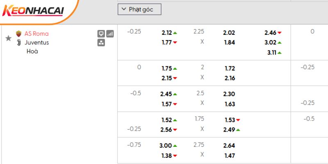Screen dimensions: 328x164
Task: Select over odds 2.30 on the 2.5 line
Action: point(229,94)
